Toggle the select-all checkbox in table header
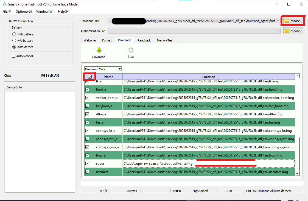Viewport: 308px width, 201px height. tap(90, 77)
